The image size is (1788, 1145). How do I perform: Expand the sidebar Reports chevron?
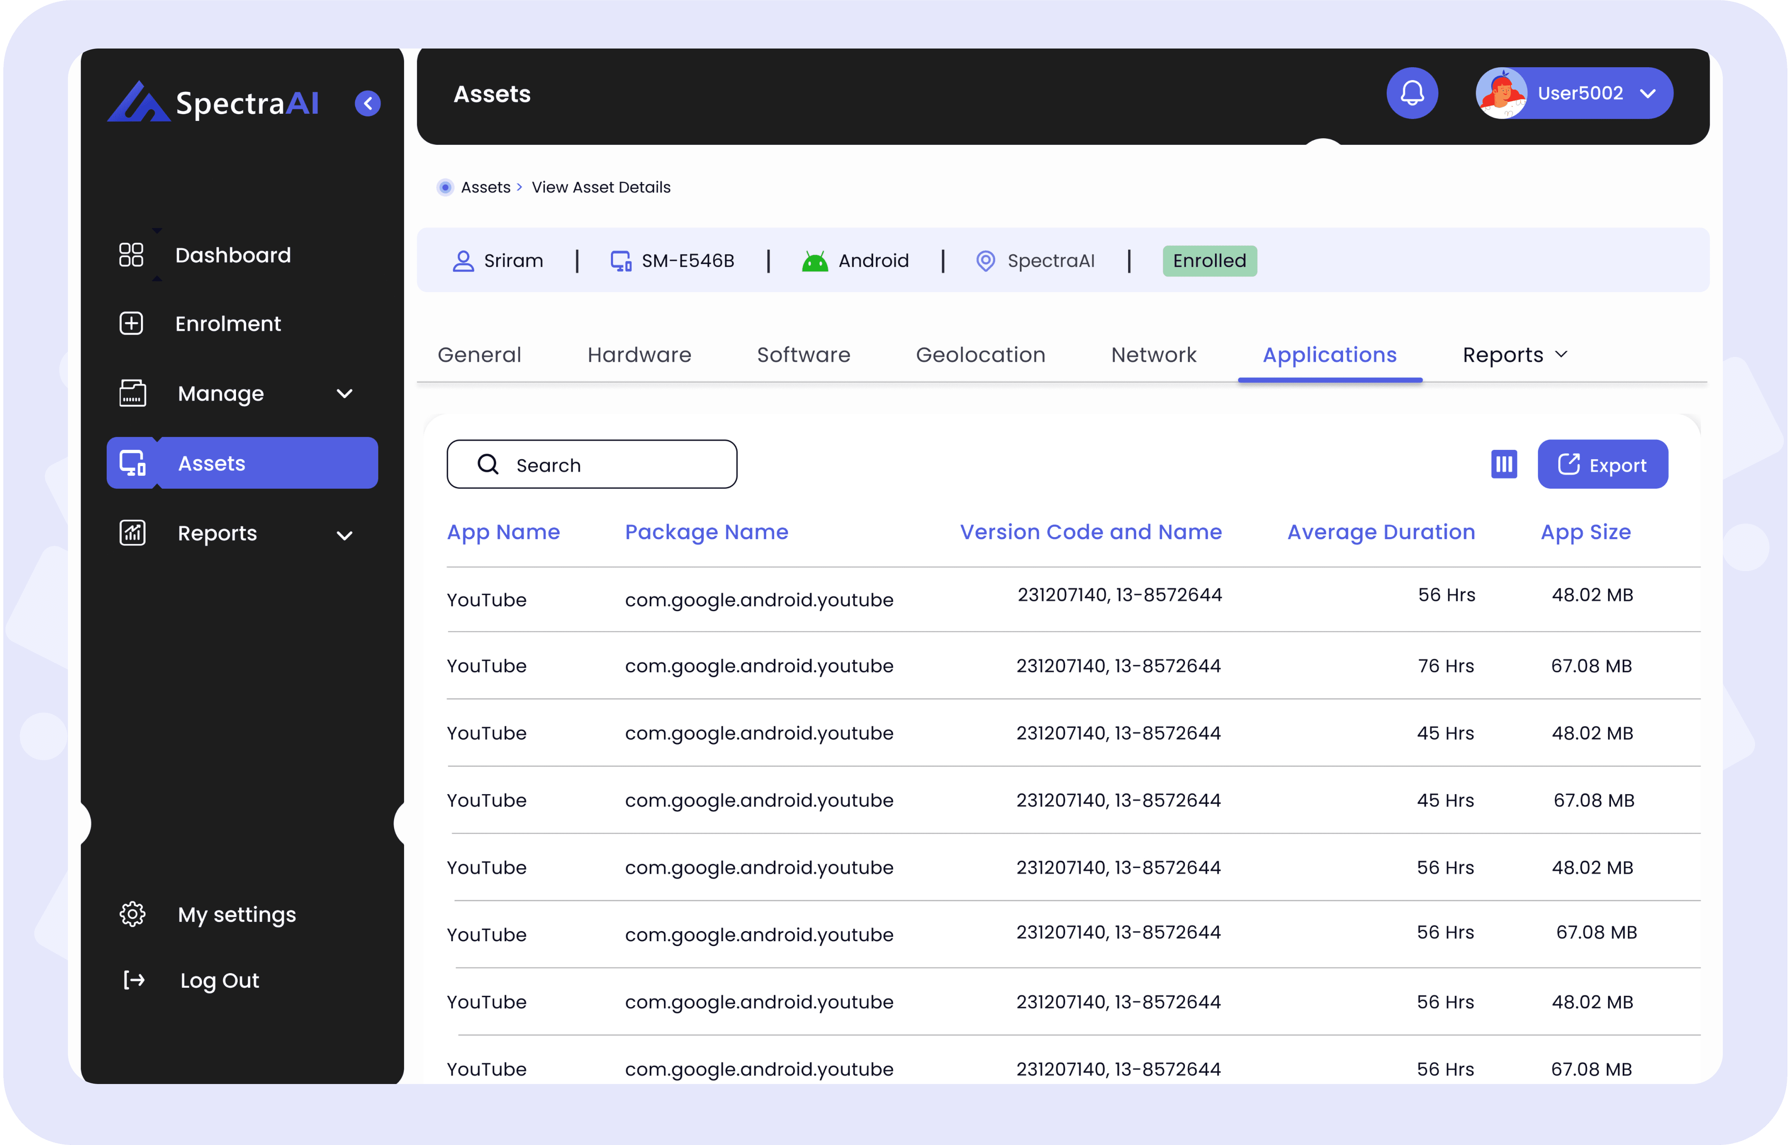click(x=344, y=535)
